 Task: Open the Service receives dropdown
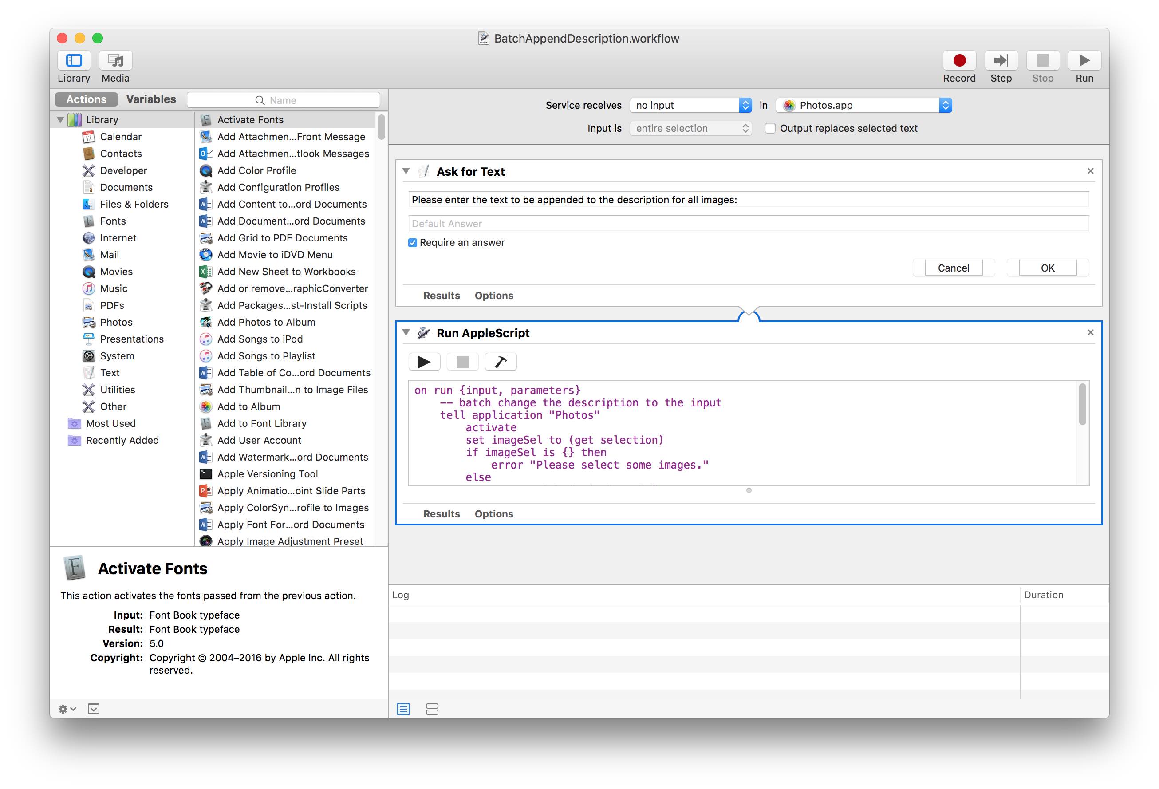(690, 105)
